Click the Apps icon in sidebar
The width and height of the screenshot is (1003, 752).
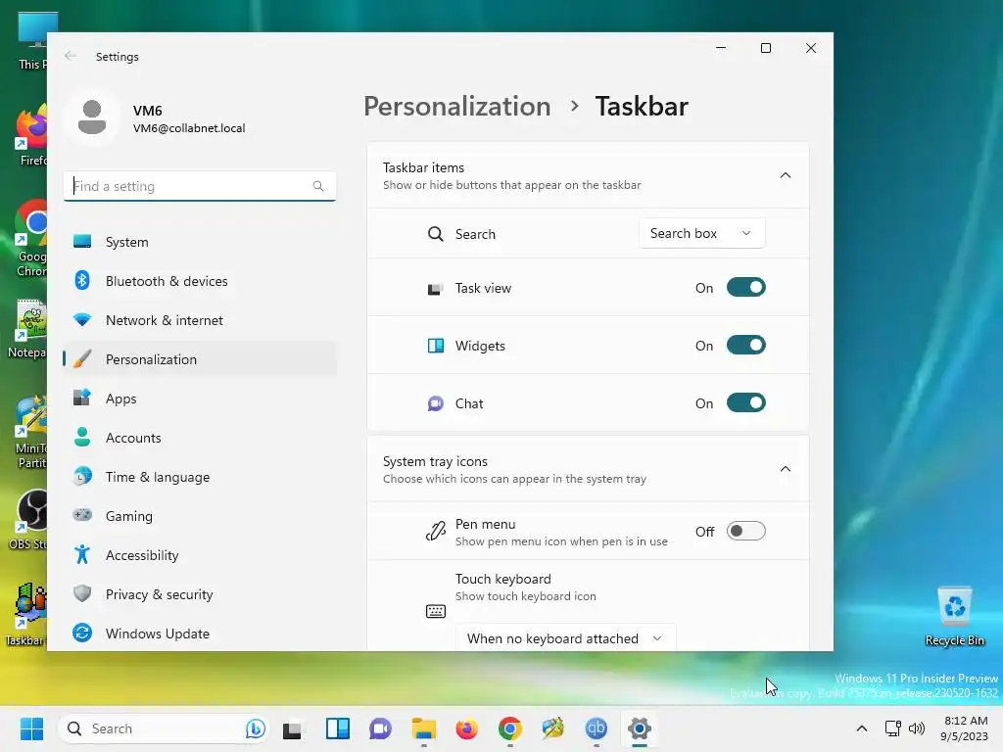82,398
